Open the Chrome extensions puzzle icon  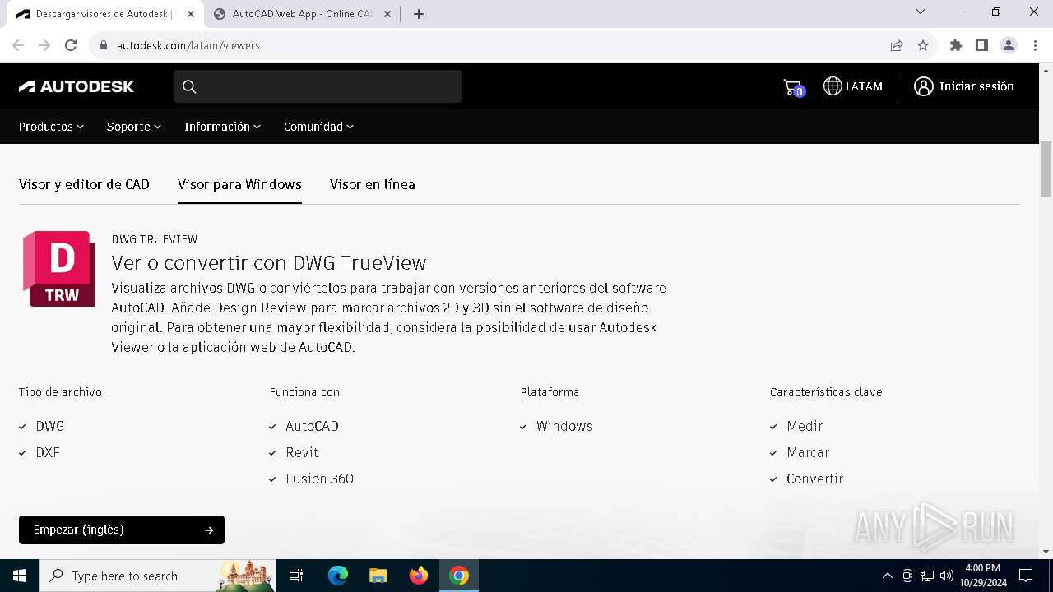coord(956,45)
